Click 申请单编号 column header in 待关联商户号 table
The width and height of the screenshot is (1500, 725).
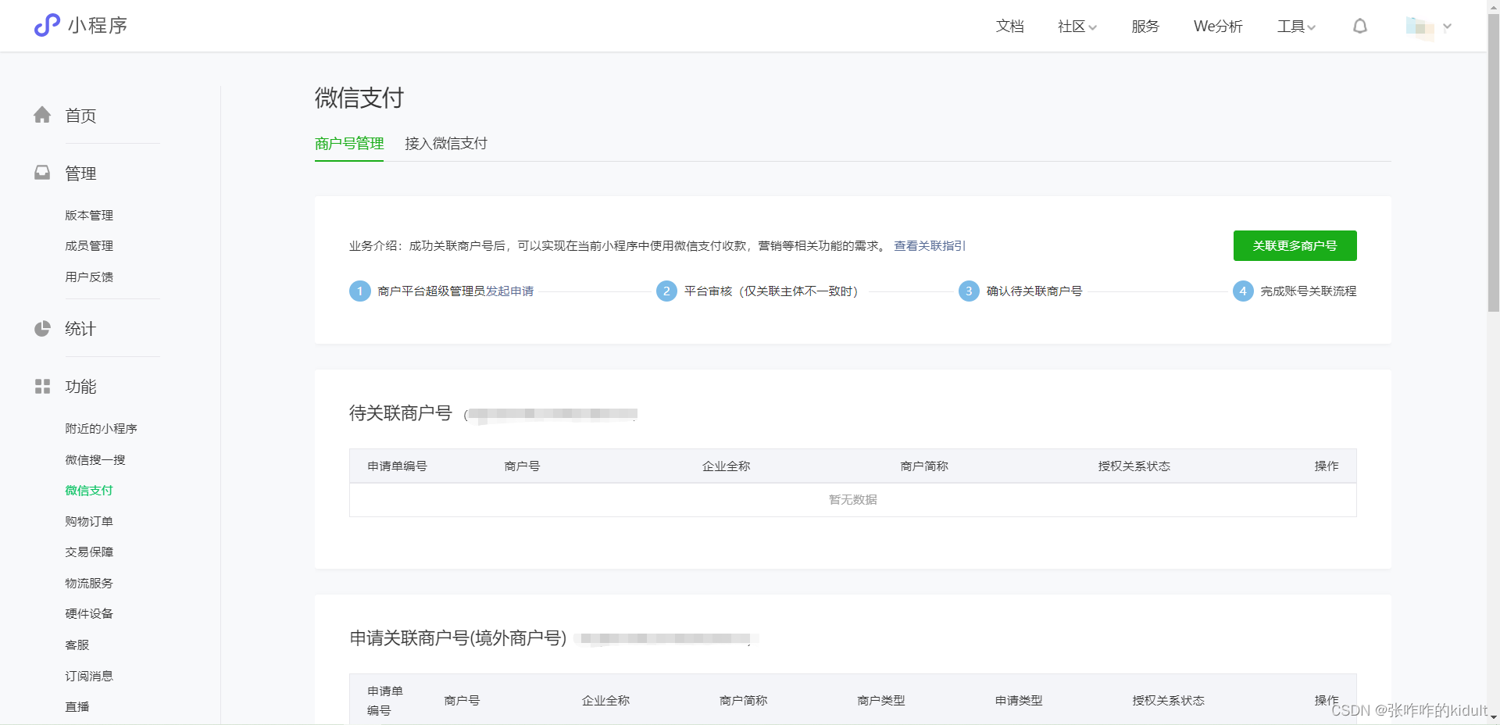[397, 466]
